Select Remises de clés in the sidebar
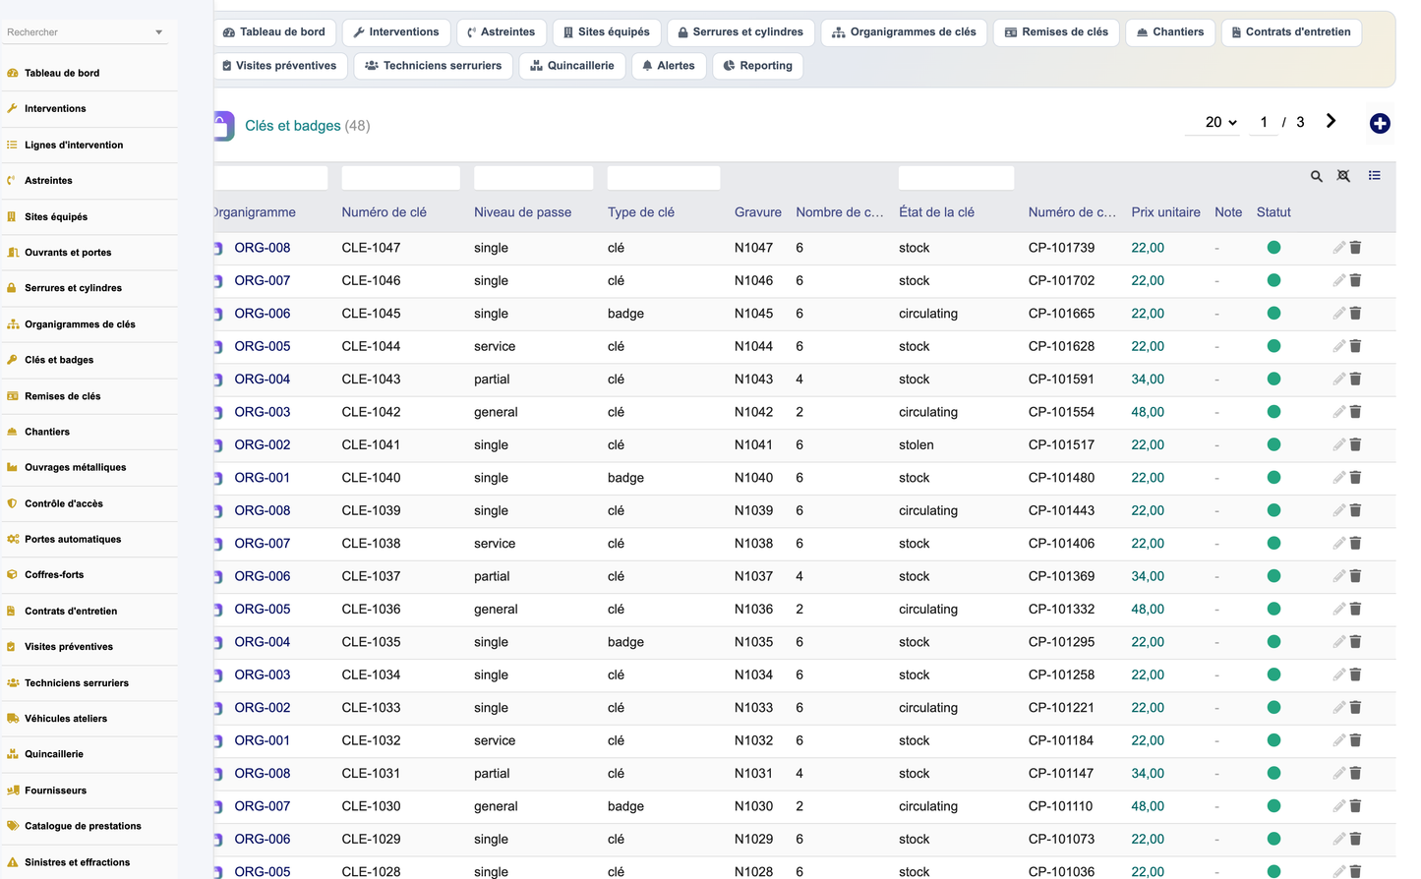Viewport: 1421px width, 879px height. (x=63, y=396)
